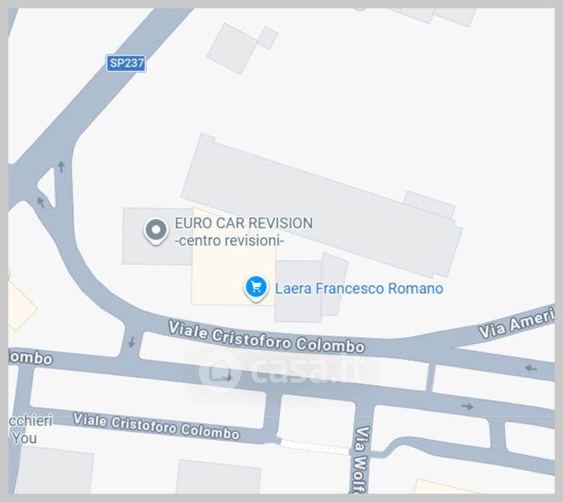Click the blue shopping cart marker
This screenshot has height=502, width=563.
(256, 288)
